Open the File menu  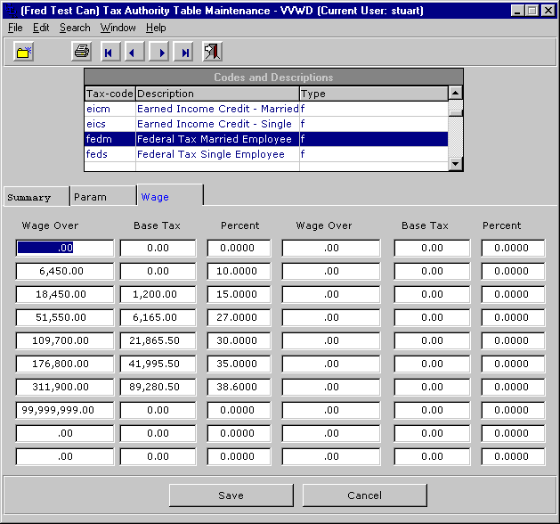coord(15,28)
